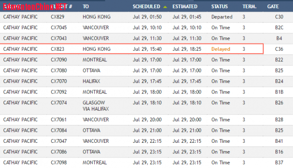
Task: Sort by the SCHEDULED column header
Action: pyautogui.click(x=146, y=6)
